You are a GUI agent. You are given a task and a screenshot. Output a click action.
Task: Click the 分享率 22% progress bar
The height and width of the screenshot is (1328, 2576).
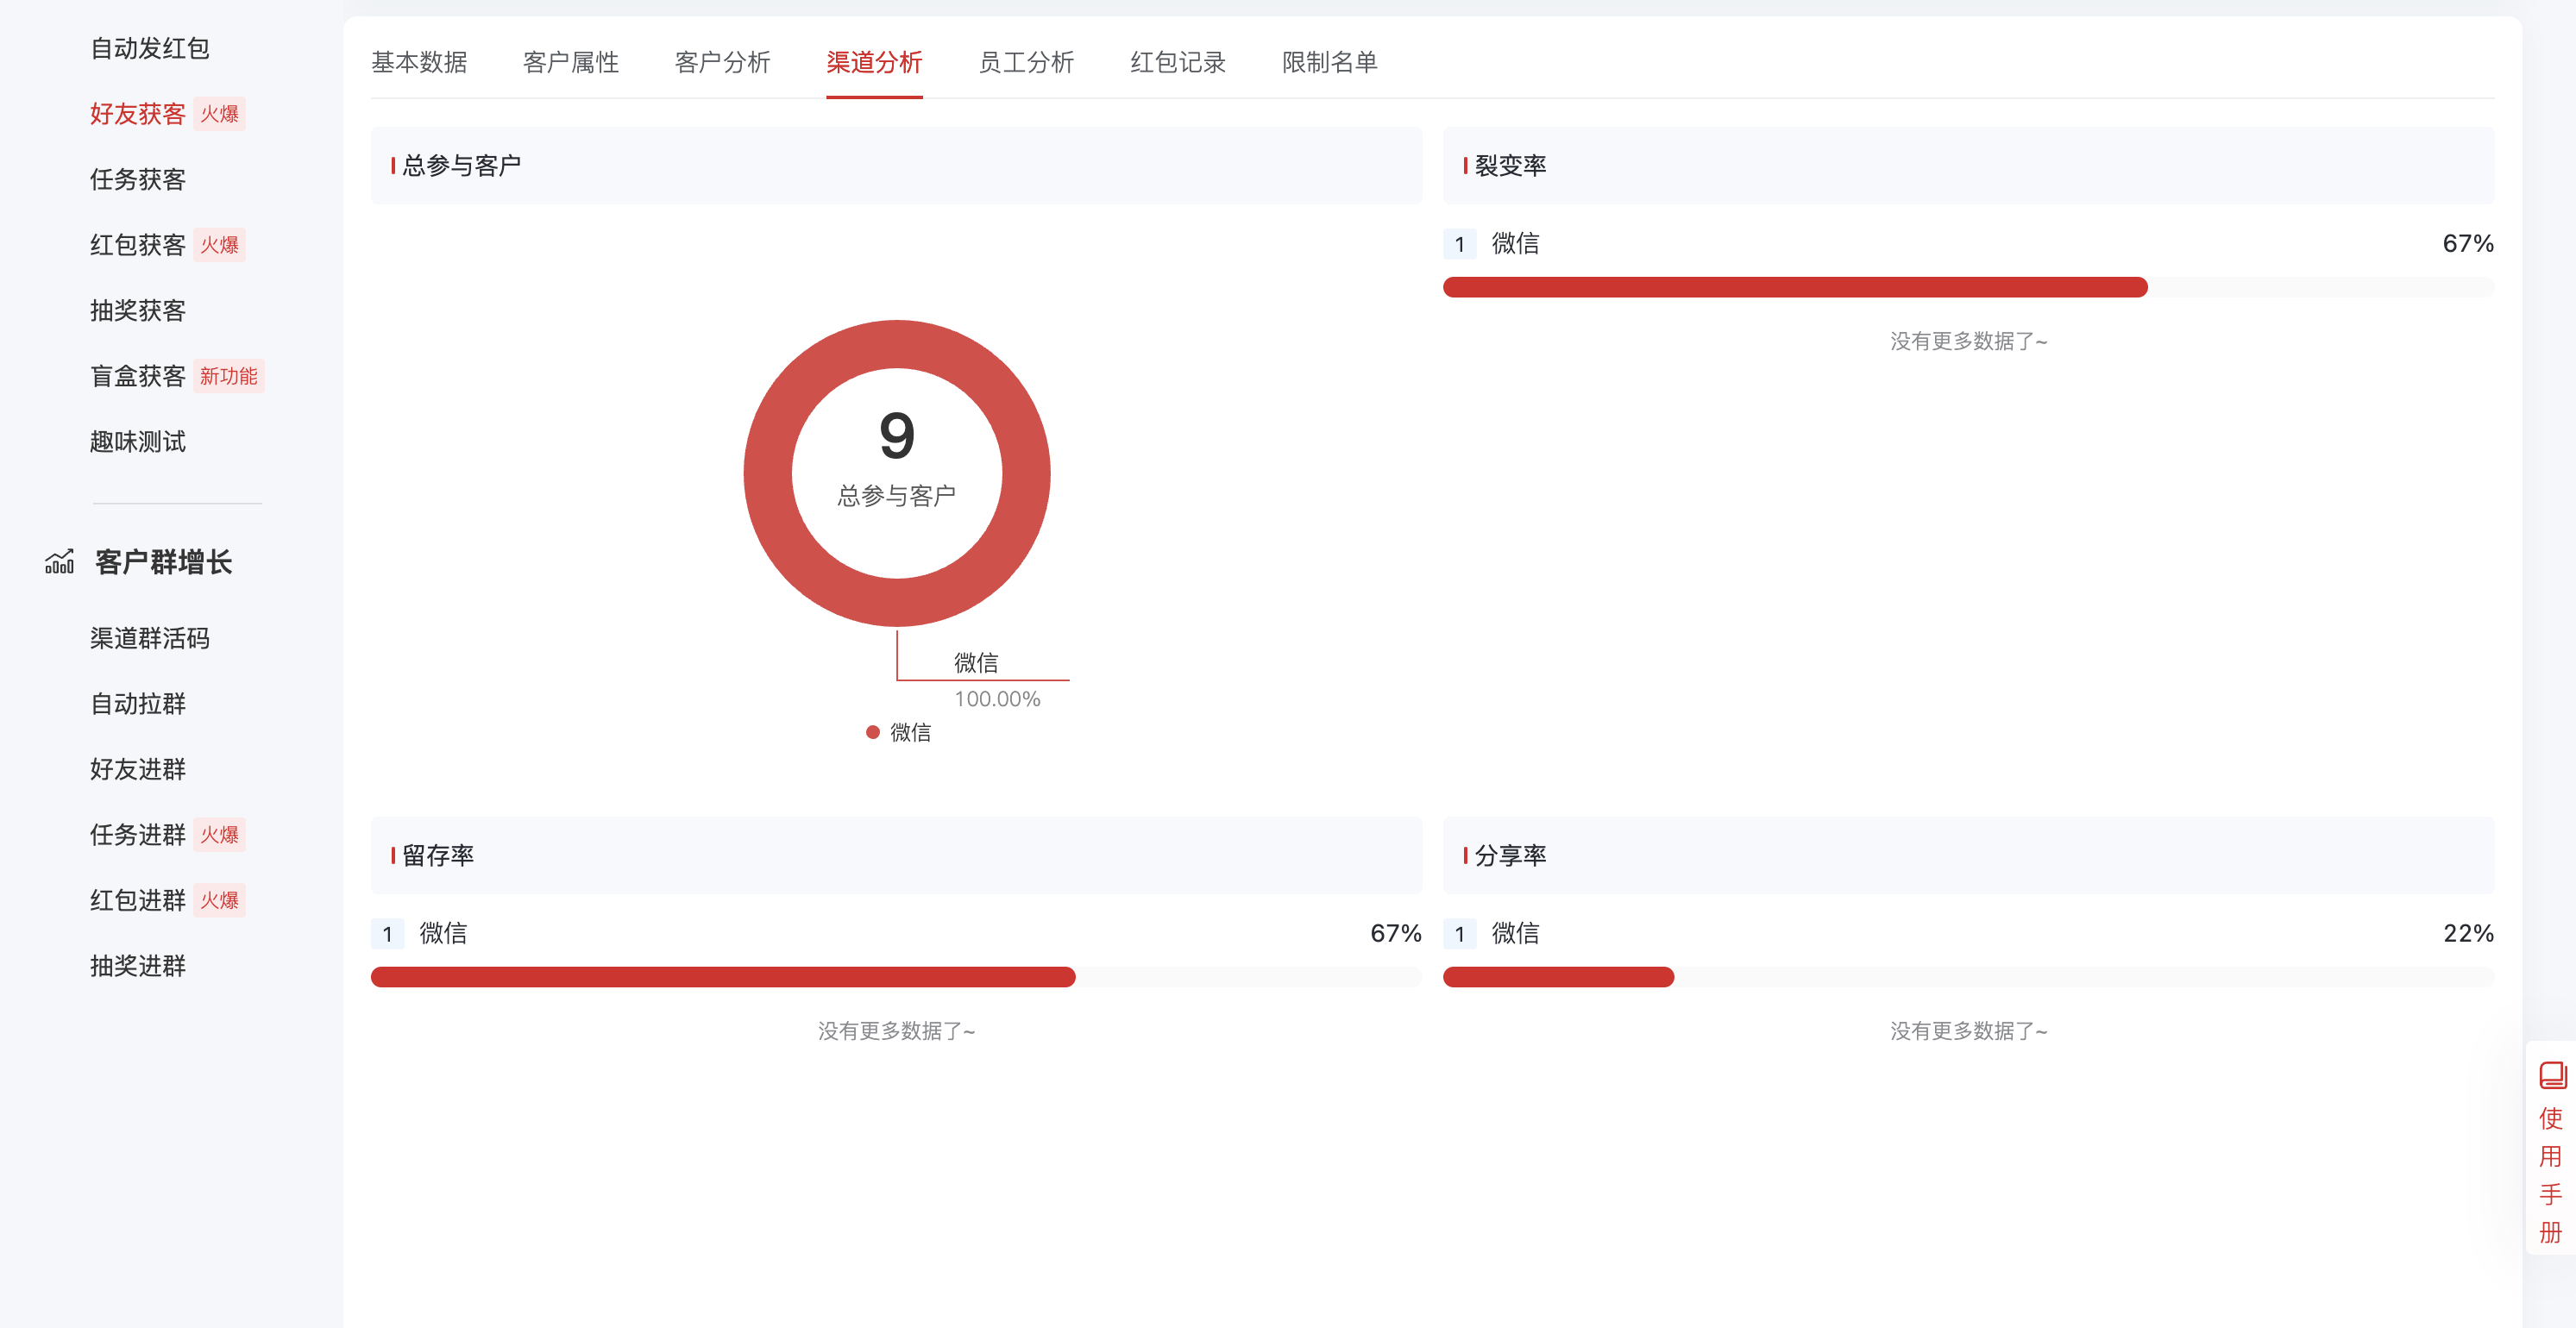[1558, 977]
